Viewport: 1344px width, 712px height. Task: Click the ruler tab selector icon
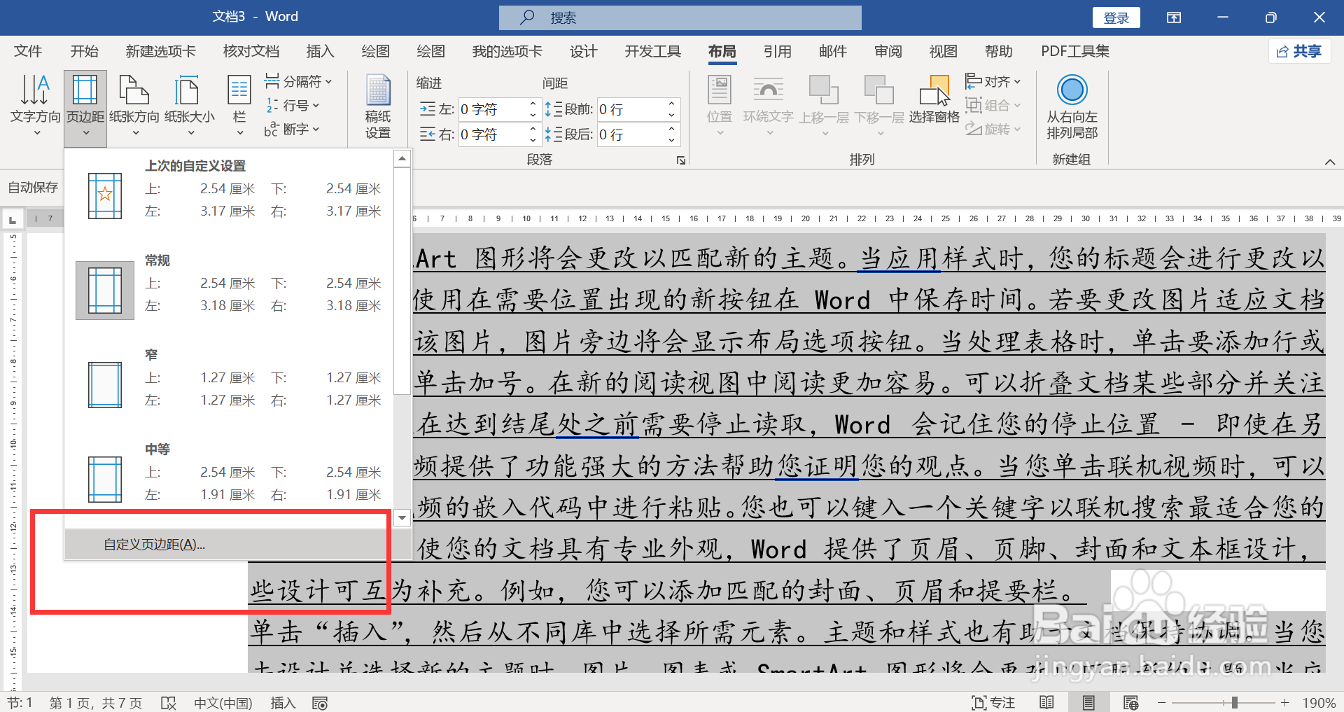tap(12, 220)
